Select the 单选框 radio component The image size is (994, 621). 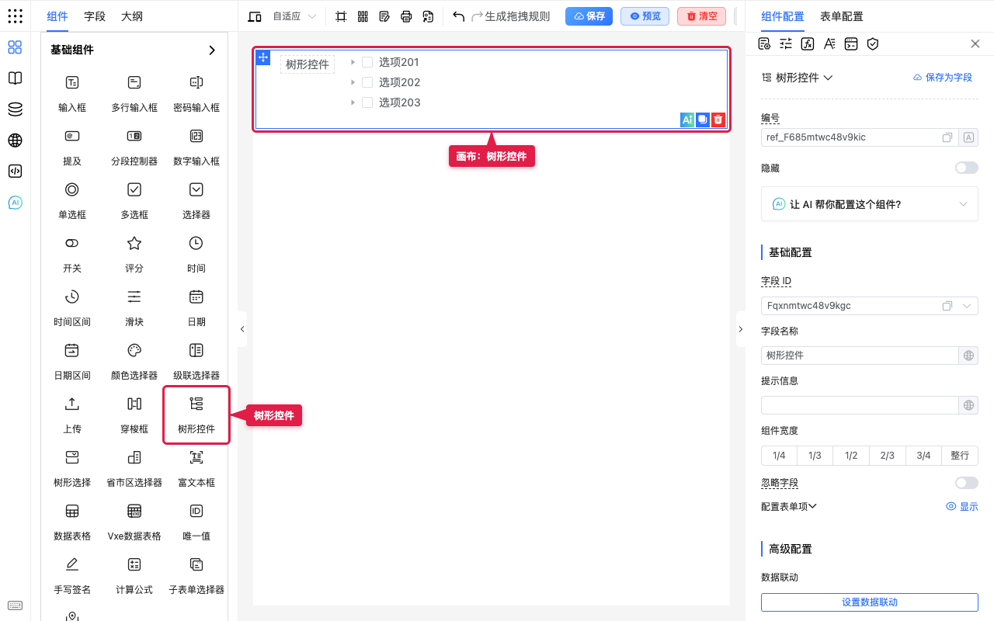tap(72, 200)
